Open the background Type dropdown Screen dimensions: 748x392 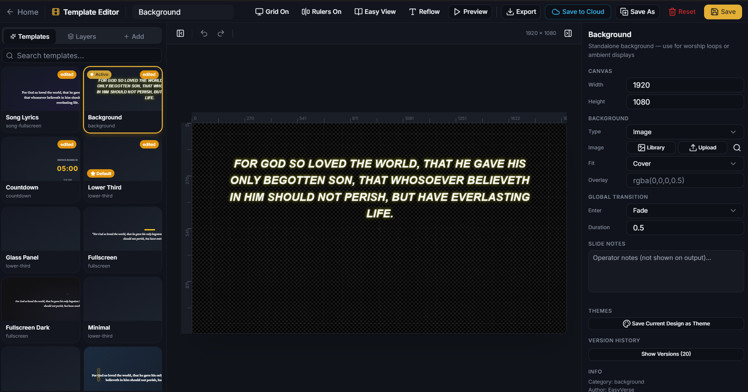pyautogui.click(x=684, y=132)
